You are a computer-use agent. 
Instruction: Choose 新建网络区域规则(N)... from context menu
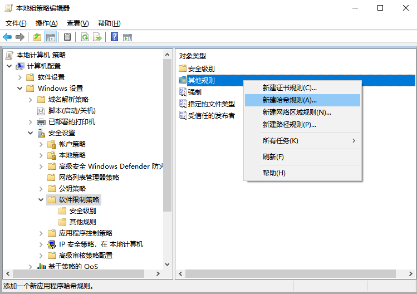pyautogui.click(x=302, y=112)
